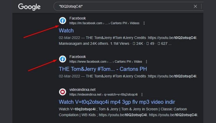The height and width of the screenshot is (123, 216).
Task: Click the "videoindirxa.net" site name
Action: point(82,90)
